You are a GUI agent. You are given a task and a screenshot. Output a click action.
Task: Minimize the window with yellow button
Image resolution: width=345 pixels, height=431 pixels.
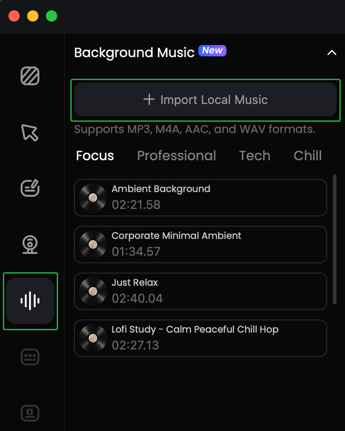(x=33, y=16)
